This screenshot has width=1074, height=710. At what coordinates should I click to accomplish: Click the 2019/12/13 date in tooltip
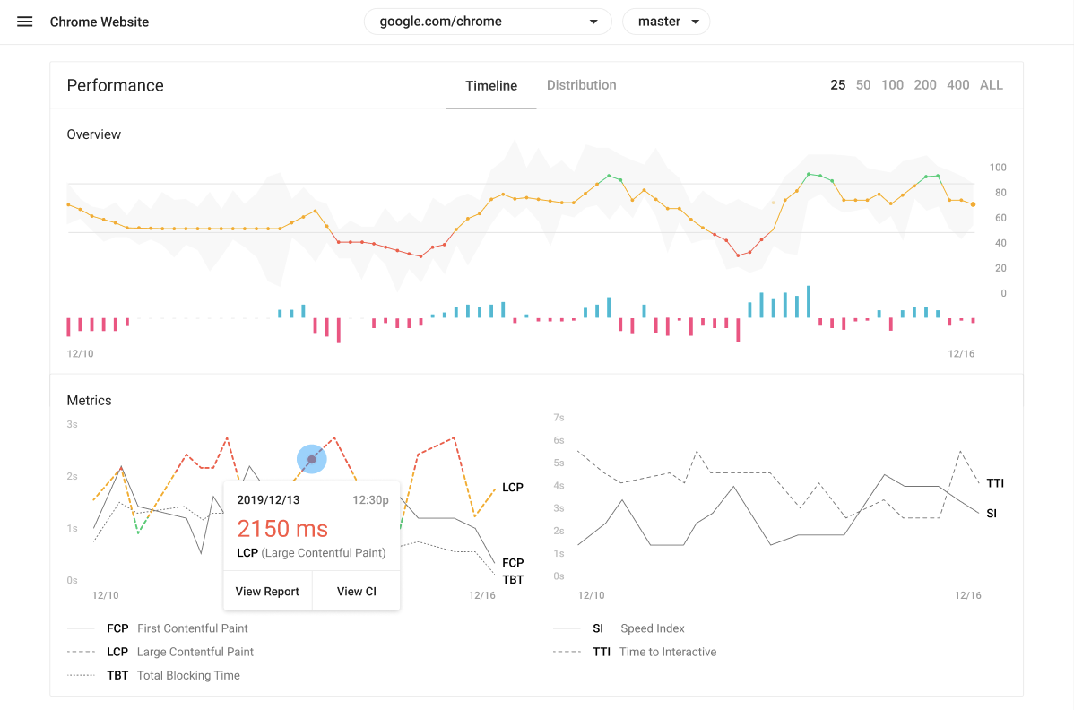click(x=268, y=500)
